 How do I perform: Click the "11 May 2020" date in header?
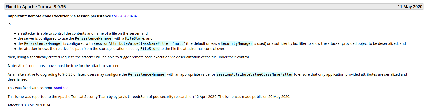coord(410,7)
